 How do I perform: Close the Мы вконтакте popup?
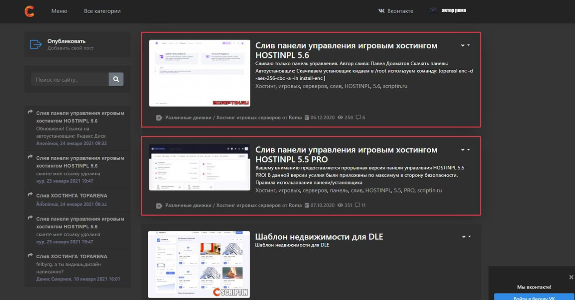pyautogui.click(x=571, y=277)
